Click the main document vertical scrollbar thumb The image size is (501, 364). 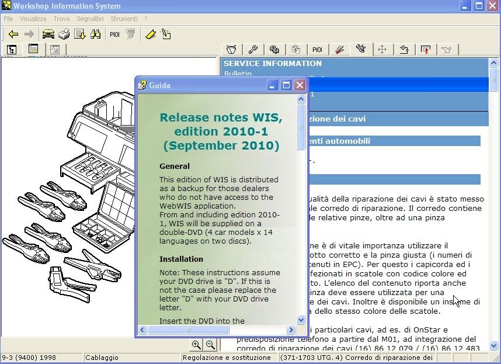coord(493,79)
